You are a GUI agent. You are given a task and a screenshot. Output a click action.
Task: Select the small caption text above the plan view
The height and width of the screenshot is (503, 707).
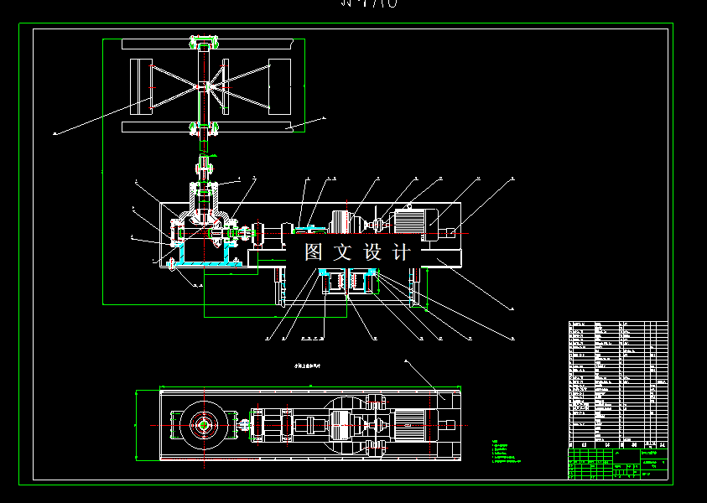point(308,366)
